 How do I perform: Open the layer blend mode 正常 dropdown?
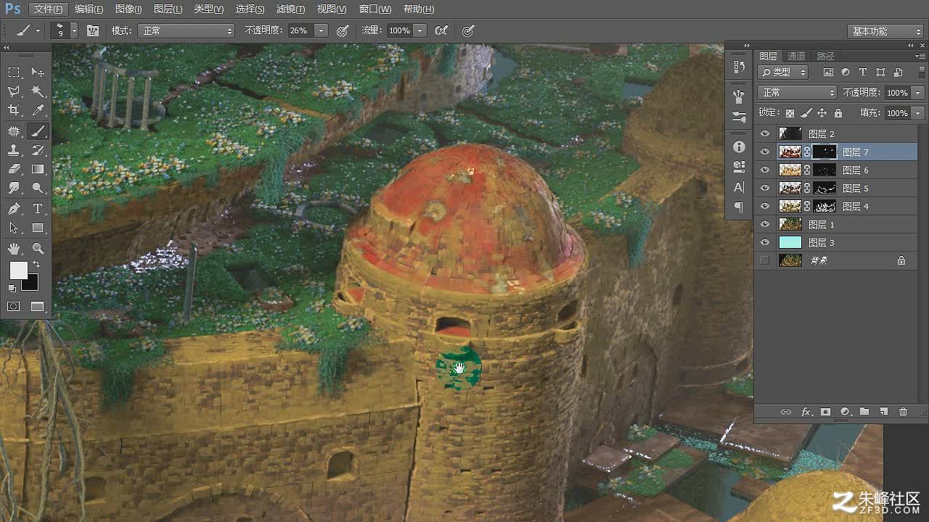coord(798,93)
